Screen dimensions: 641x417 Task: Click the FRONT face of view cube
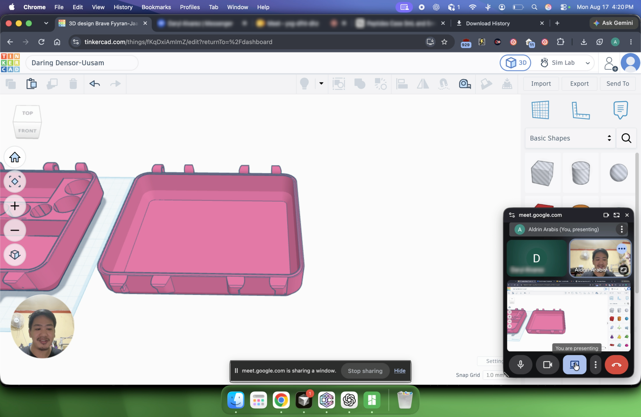point(27,131)
